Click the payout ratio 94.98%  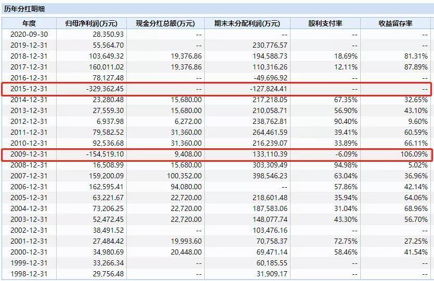point(346,165)
